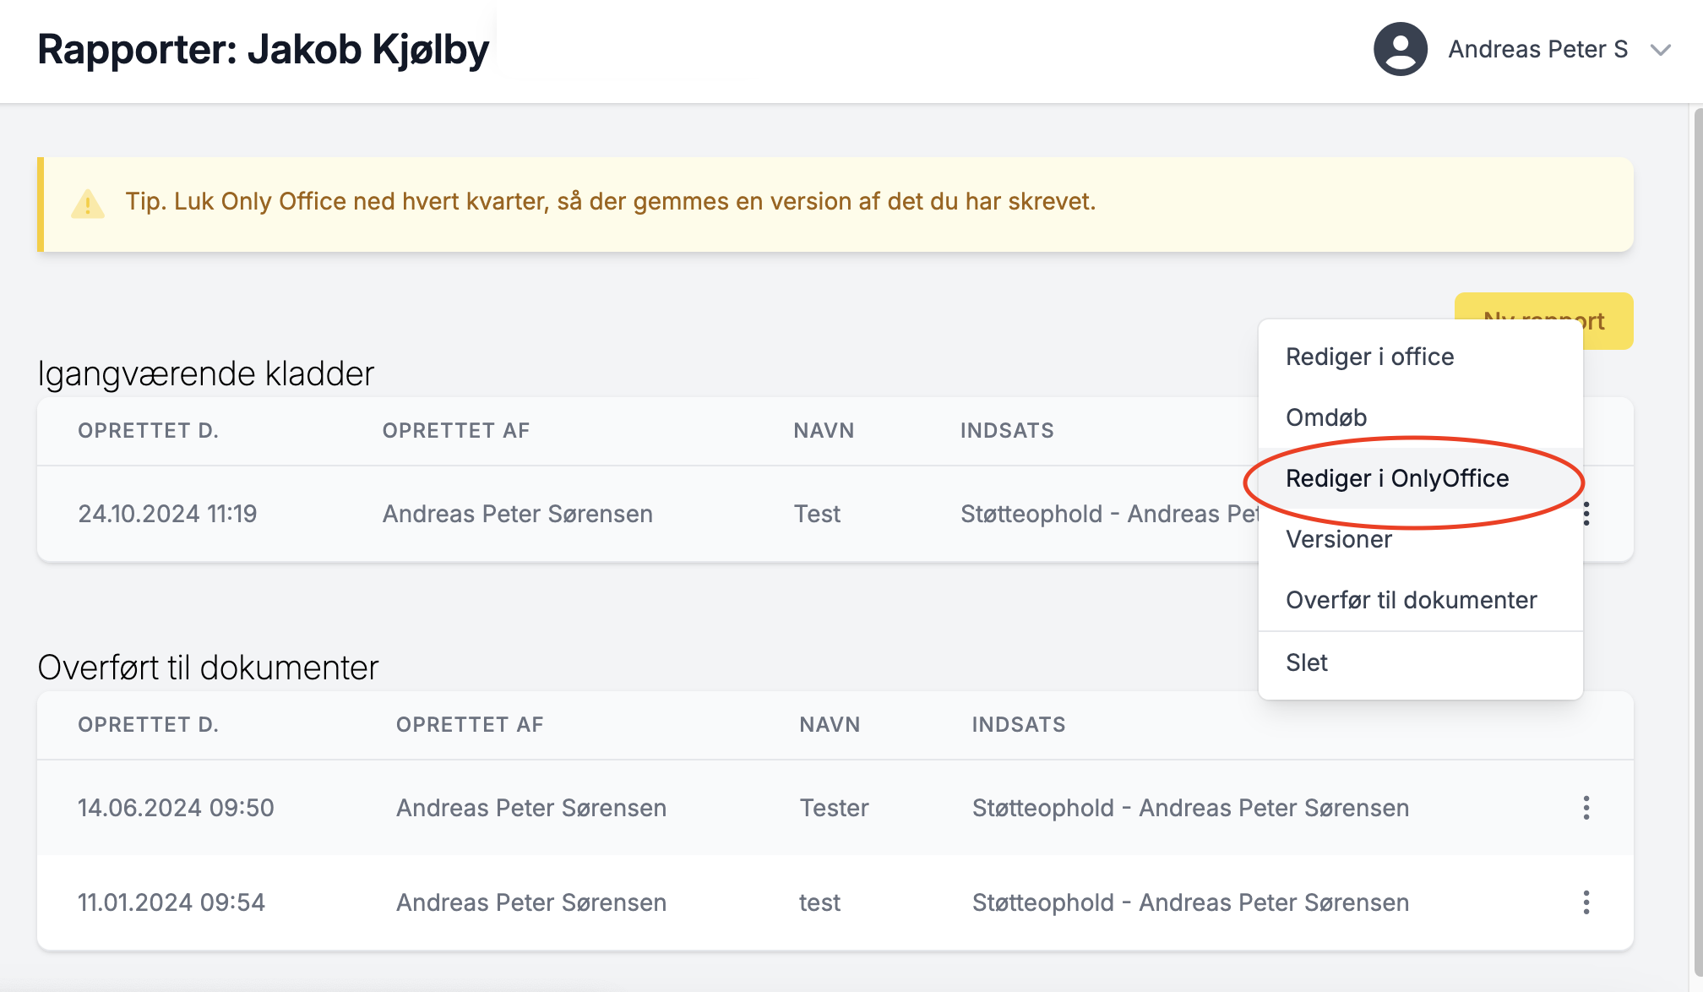Viewport: 1703px width, 992px height.
Task: Click the NAVN header in transferred documents table
Action: coord(830,725)
